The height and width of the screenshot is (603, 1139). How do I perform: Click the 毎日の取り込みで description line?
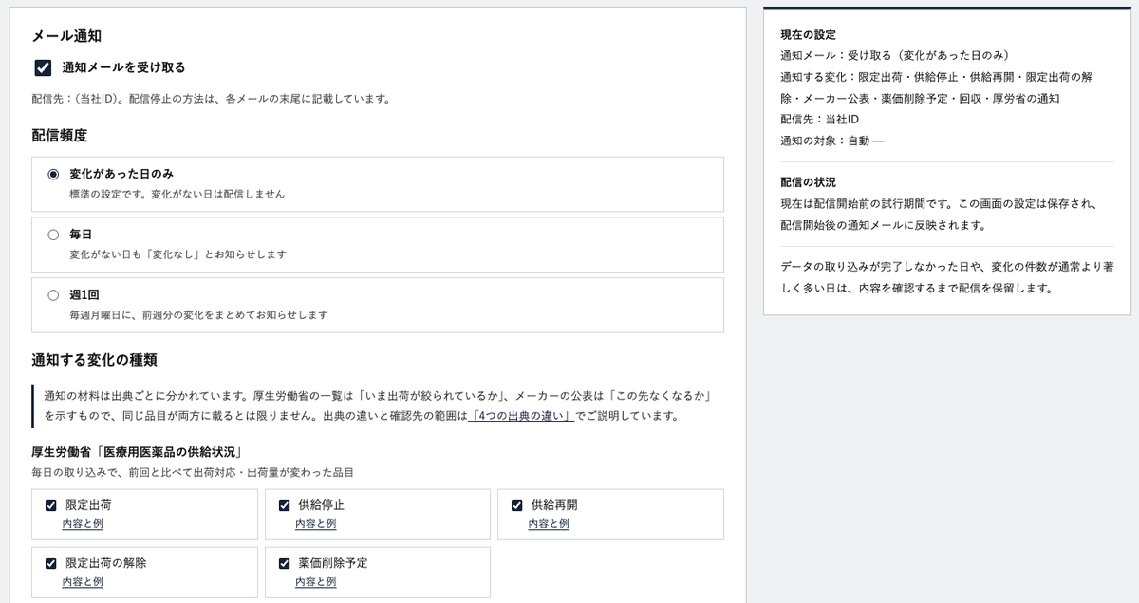coord(192,472)
